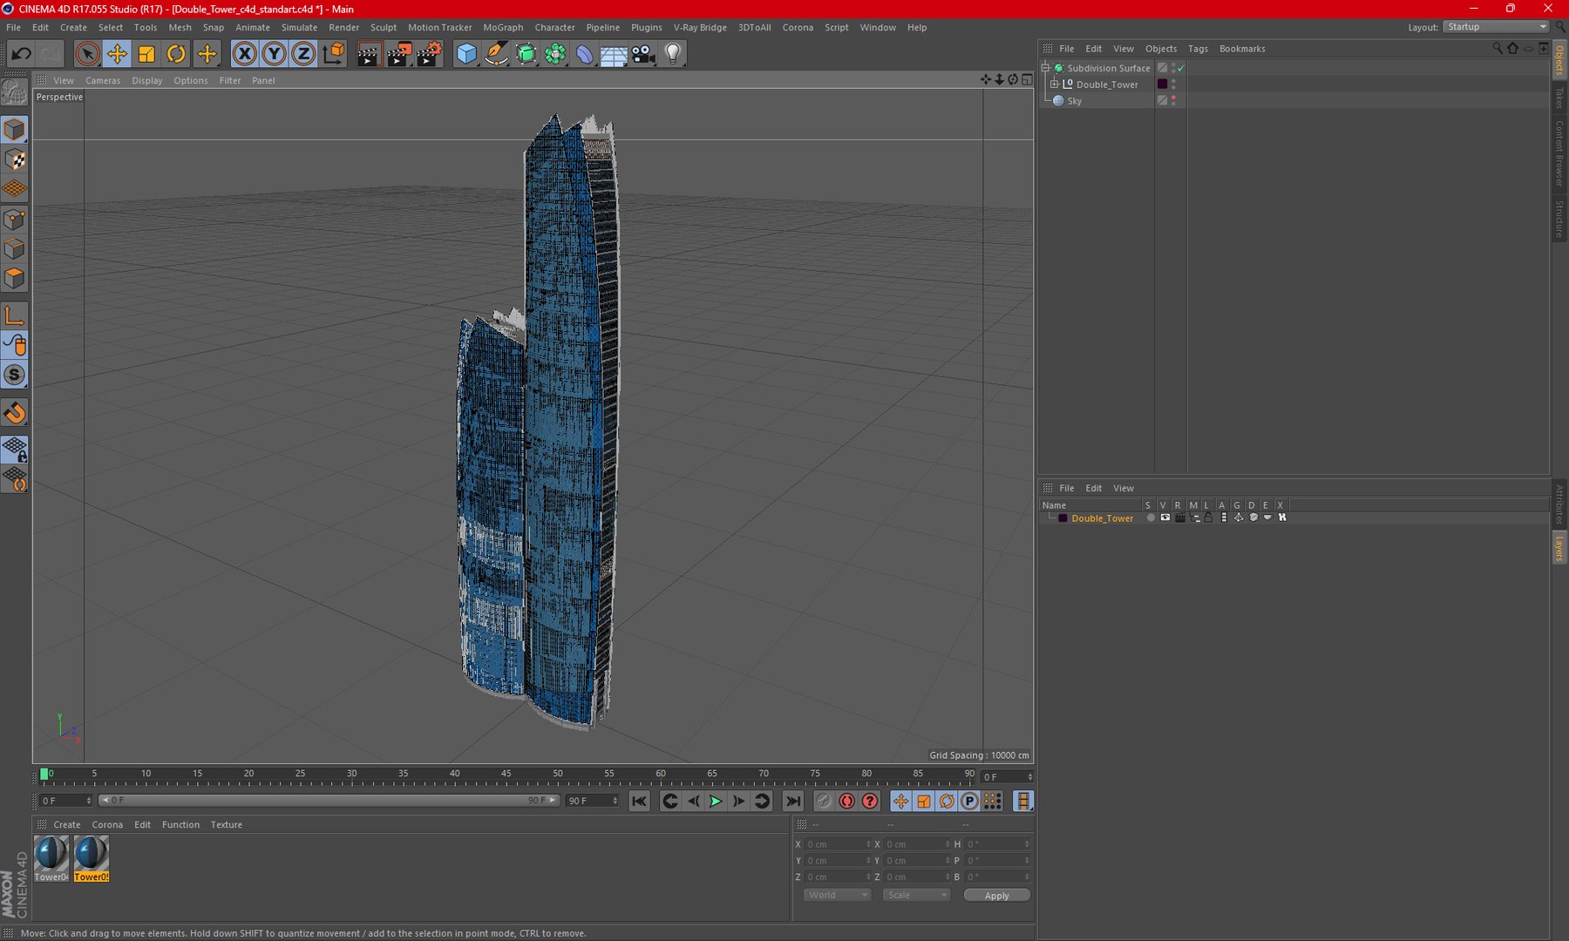
Task: Toggle autokeying button
Action: [846, 802]
